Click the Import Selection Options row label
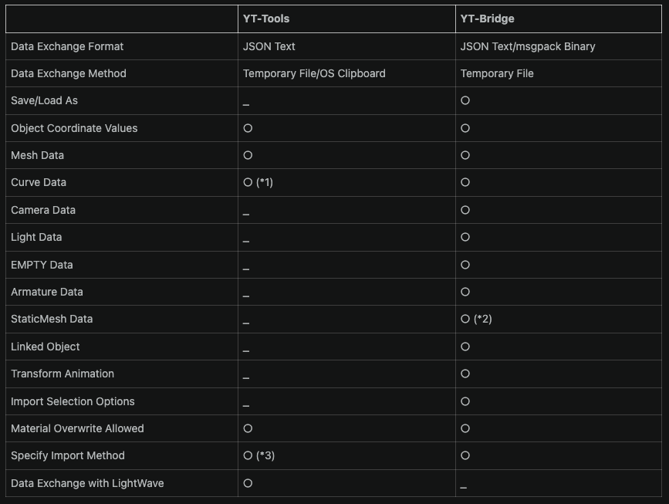Viewport: 669px width, 504px height. click(x=73, y=401)
